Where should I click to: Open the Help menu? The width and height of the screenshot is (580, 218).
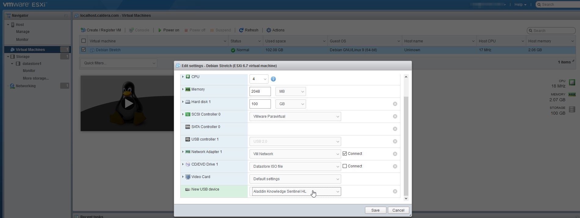520,5
